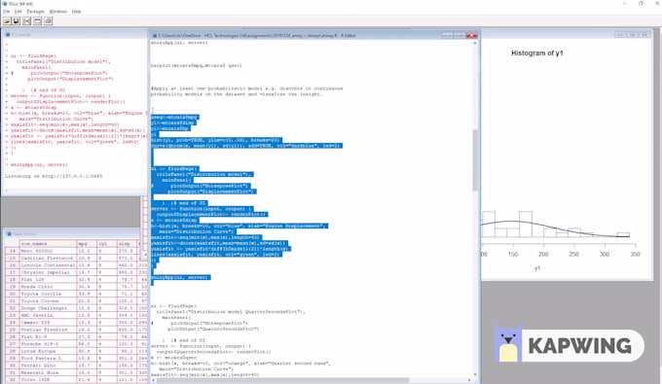Click the highlighted shinyApp(ui, server) line in editor

(x=180, y=277)
